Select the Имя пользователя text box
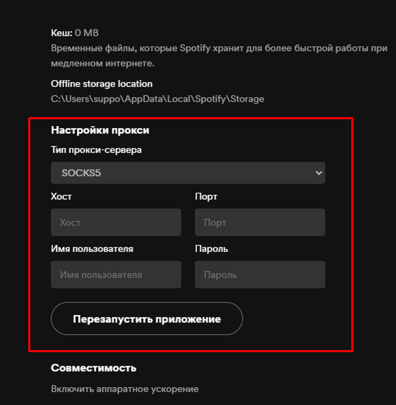396x405 pixels. 116,275
